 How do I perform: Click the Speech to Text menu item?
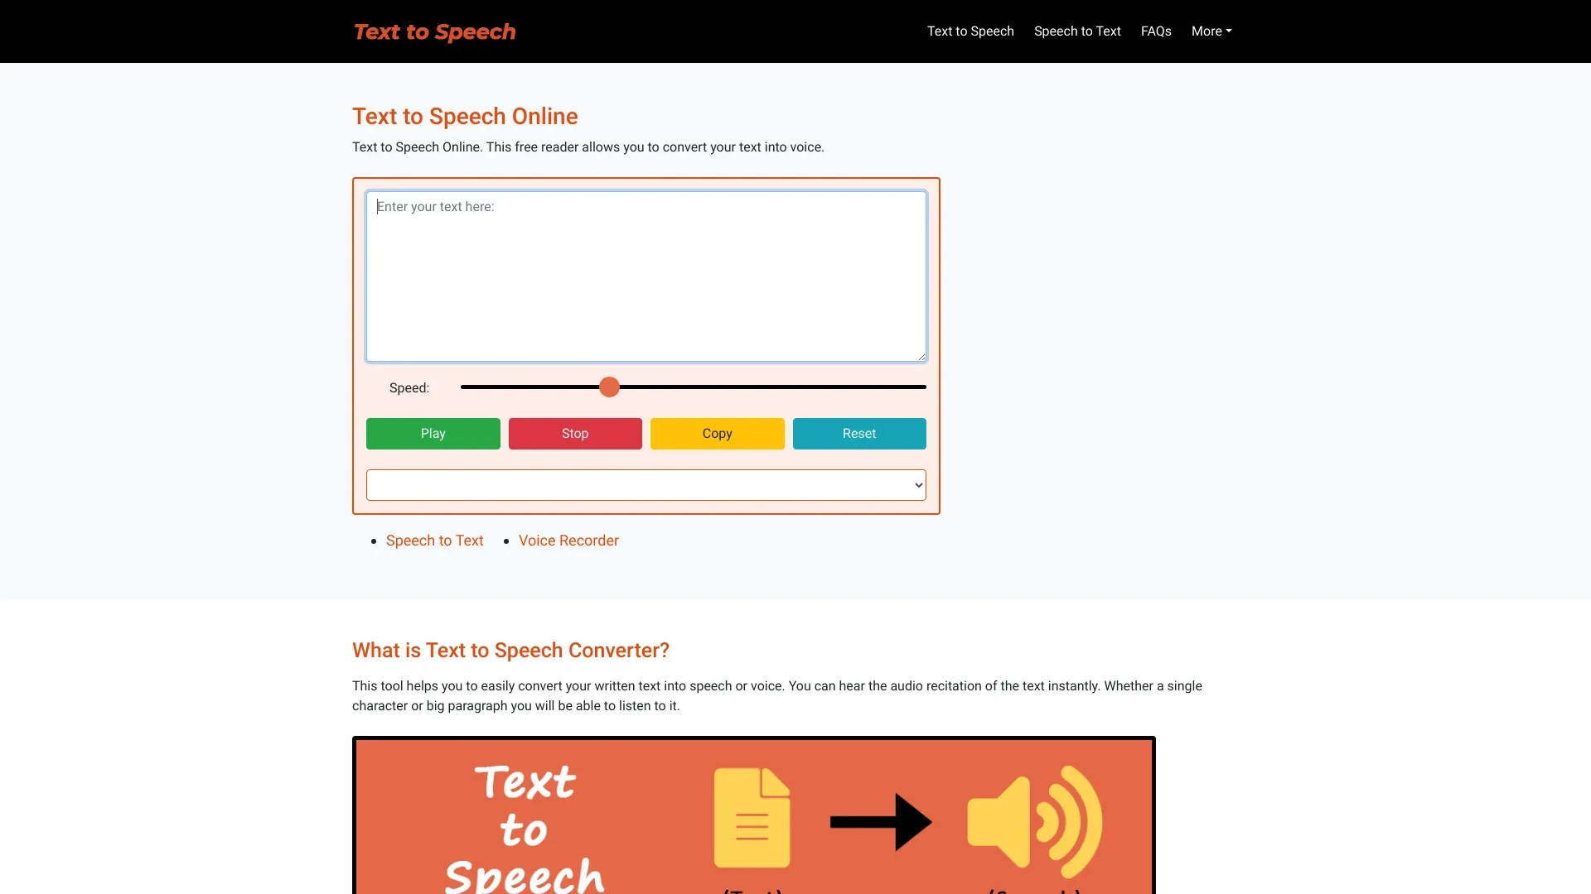click(x=1077, y=31)
